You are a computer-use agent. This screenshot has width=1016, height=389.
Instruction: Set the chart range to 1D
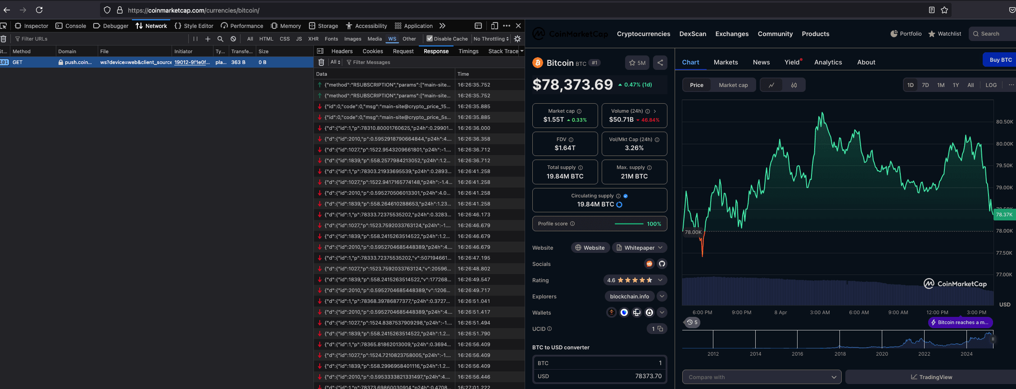tap(911, 85)
